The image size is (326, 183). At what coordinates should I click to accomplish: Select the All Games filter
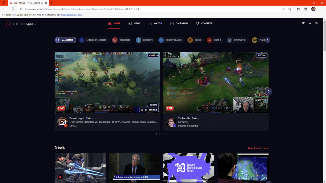65,40
